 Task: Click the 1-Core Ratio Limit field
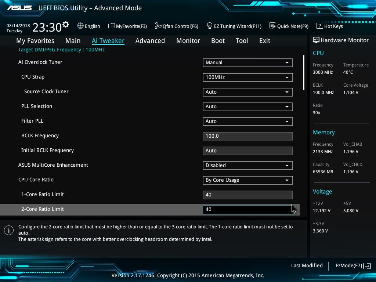[248, 195]
